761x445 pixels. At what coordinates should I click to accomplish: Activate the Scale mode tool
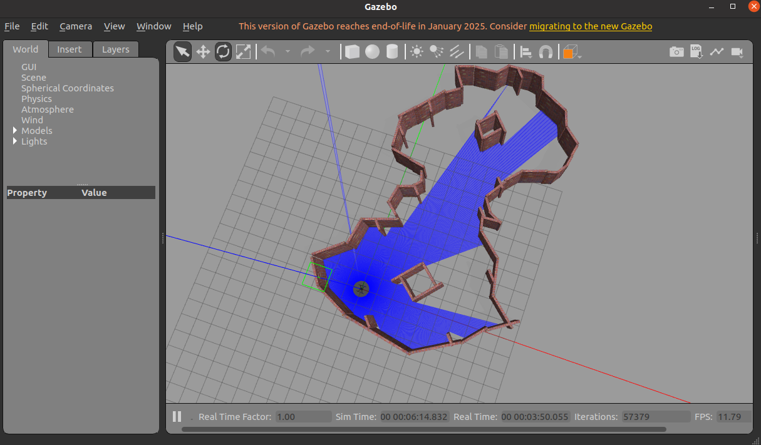tap(244, 51)
